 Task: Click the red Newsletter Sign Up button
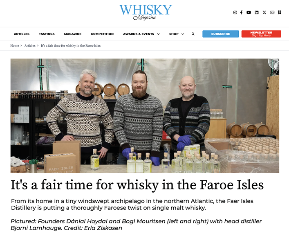[261, 34]
